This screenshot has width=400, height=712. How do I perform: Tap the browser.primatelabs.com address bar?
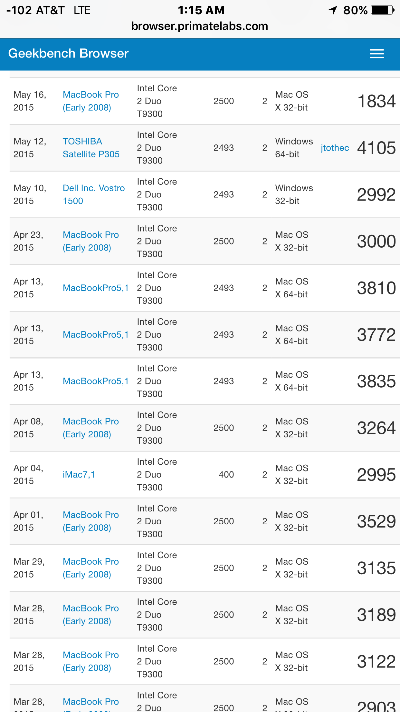(x=200, y=26)
